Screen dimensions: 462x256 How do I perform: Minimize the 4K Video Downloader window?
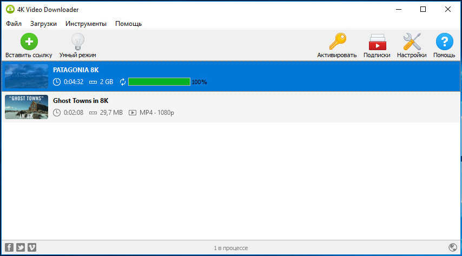tap(399, 9)
